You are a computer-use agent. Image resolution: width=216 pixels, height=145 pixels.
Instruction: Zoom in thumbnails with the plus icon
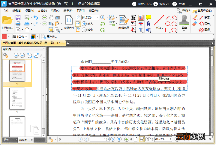click(x=16, y=55)
